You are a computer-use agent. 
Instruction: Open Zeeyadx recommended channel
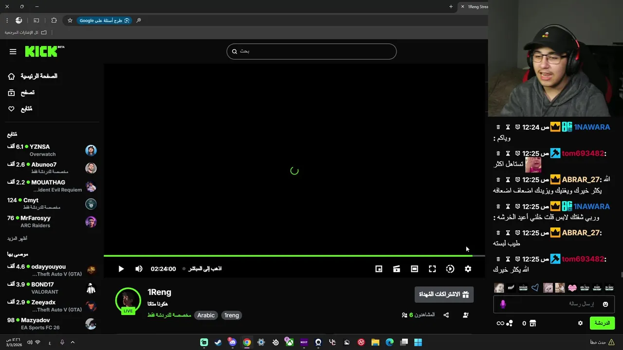pyautogui.click(x=52, y=306)
